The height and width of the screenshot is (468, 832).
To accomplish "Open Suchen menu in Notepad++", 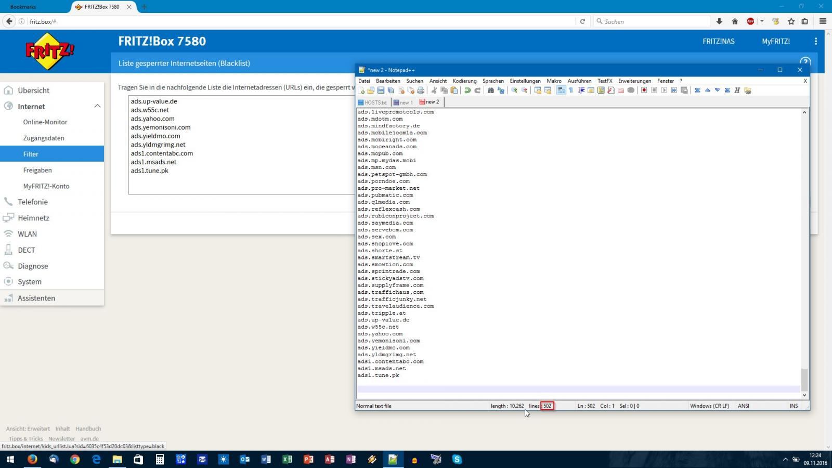I will point(414,81).
